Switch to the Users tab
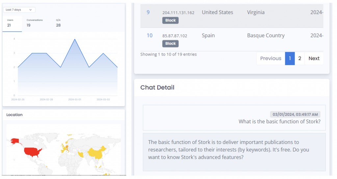This screenshot has height=179, width=337. coord(11,23)
